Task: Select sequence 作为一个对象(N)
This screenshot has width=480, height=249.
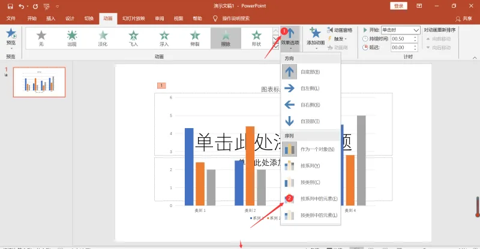Action: [x=311, y=149]
